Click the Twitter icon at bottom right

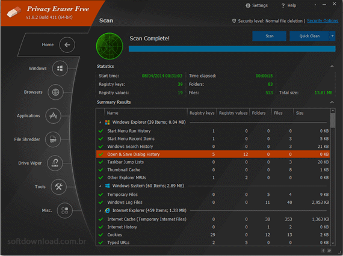point(329,251)
